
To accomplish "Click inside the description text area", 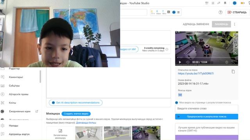I will click(x=109, y=78).
